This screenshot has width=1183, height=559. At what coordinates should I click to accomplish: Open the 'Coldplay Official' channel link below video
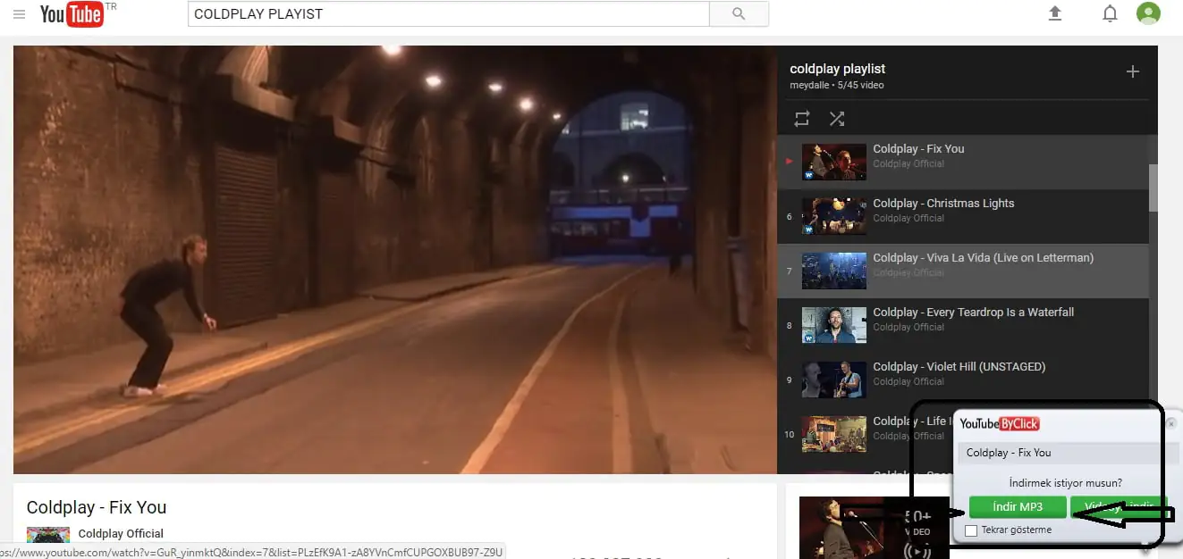pyautogui.click(x=121, y=534)
